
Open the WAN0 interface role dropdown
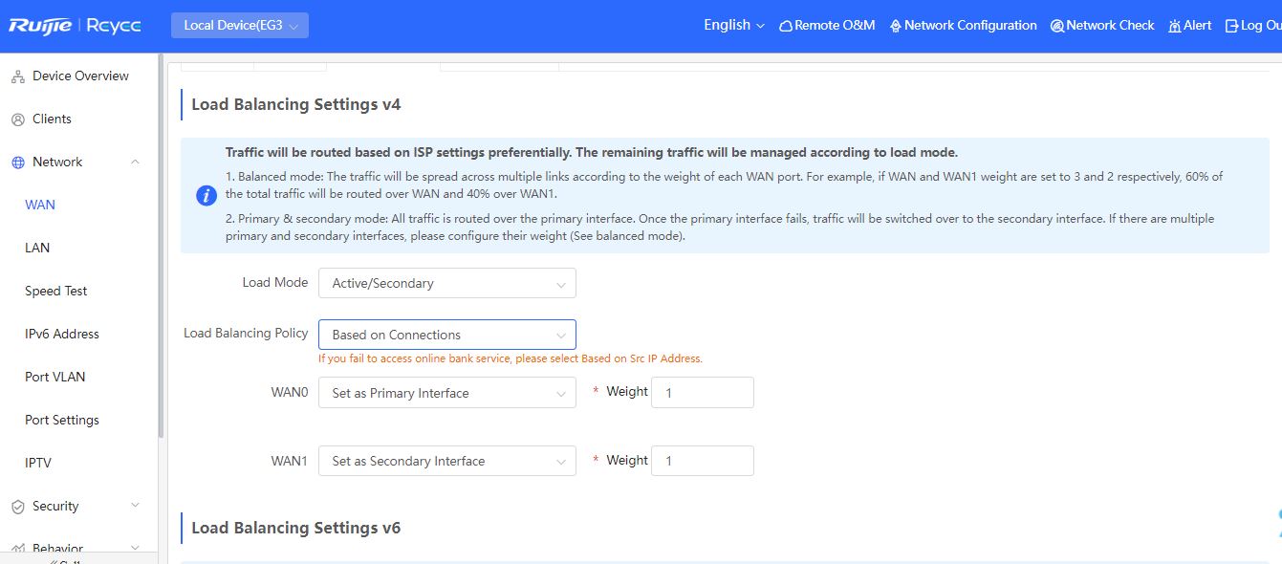click(x=447, y=393)
